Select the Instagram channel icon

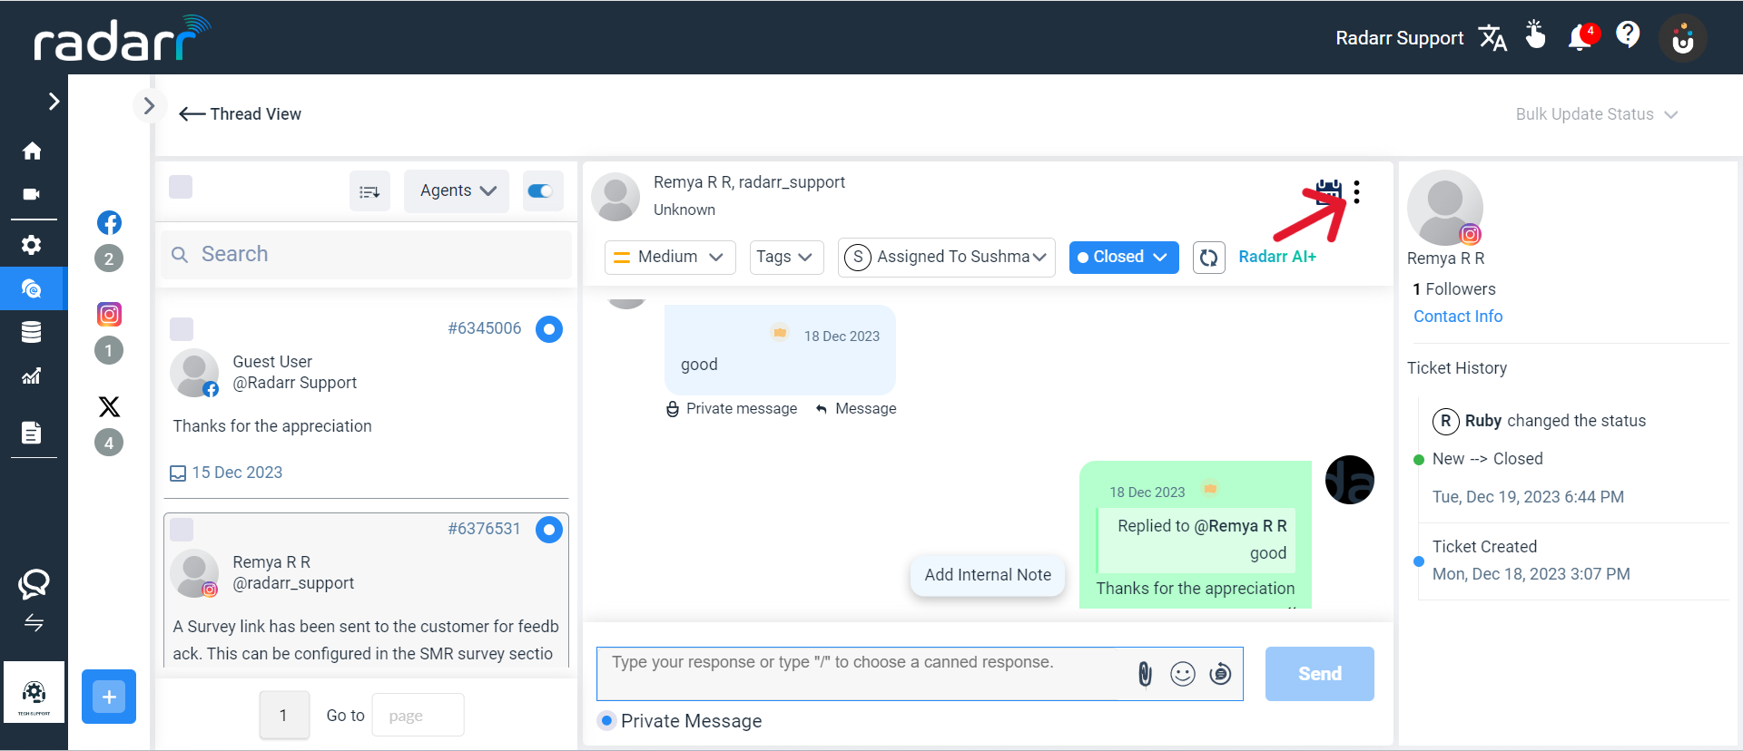point(109,314)
